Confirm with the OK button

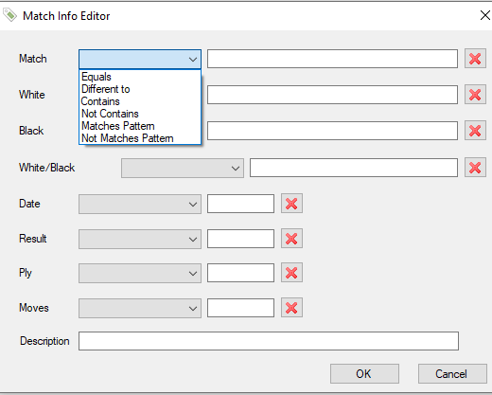[x=364, y=374]
